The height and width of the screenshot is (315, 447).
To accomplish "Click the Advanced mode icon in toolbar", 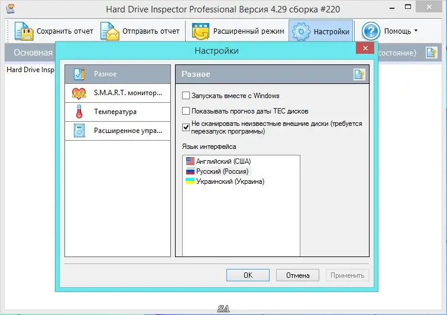I will click(200, 31).
